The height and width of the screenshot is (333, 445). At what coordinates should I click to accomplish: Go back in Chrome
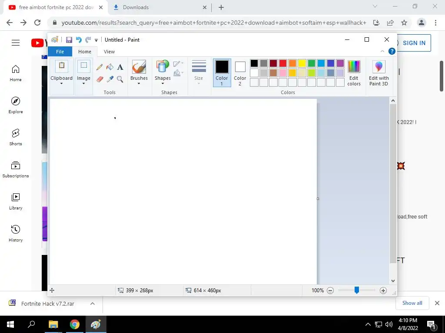[x=10, y=23]
